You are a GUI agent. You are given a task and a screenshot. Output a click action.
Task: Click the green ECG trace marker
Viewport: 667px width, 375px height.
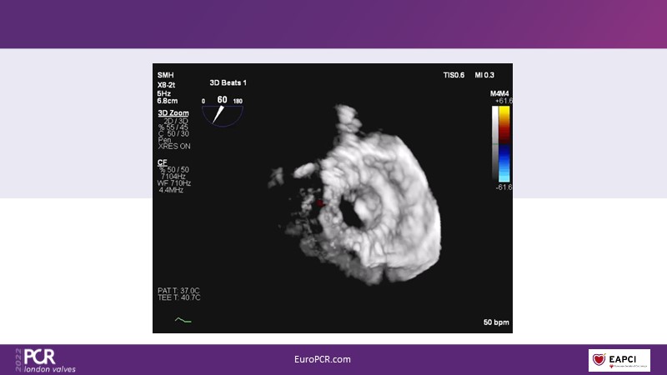pos(183,319)
